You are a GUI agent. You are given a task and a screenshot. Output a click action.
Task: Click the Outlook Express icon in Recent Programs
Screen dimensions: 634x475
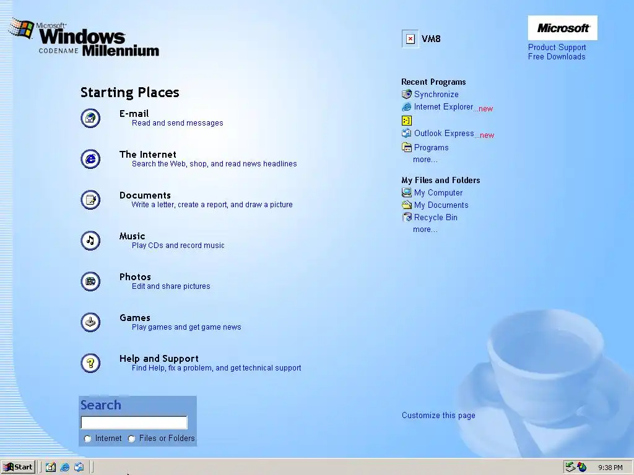point(406,133)
